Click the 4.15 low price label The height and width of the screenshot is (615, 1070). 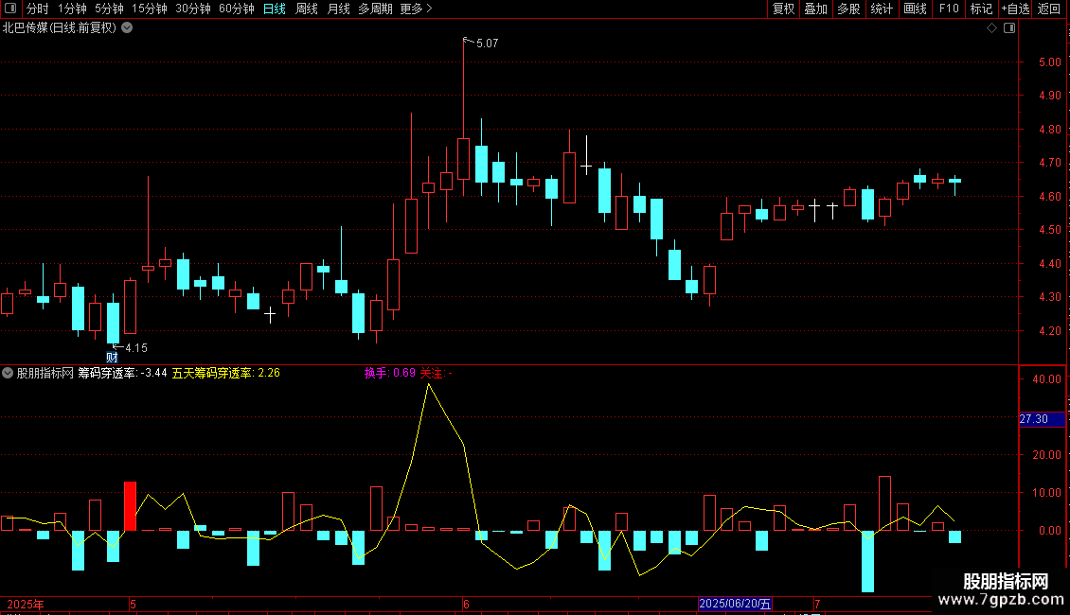(x=135, y=348)
